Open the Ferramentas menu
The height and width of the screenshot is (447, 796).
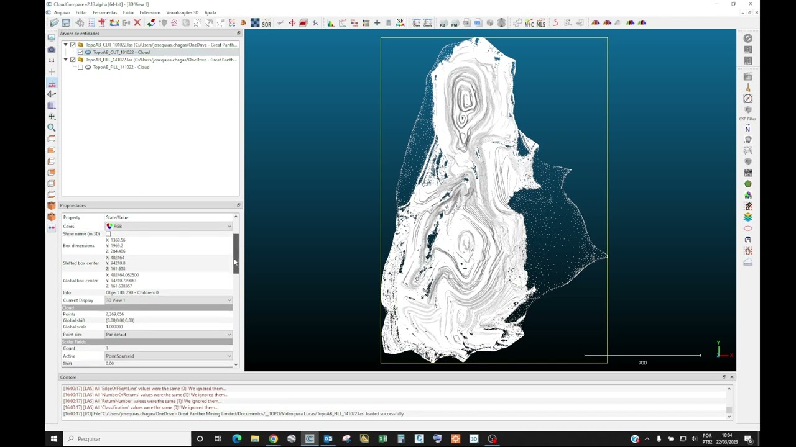click(x=104, y=12)
